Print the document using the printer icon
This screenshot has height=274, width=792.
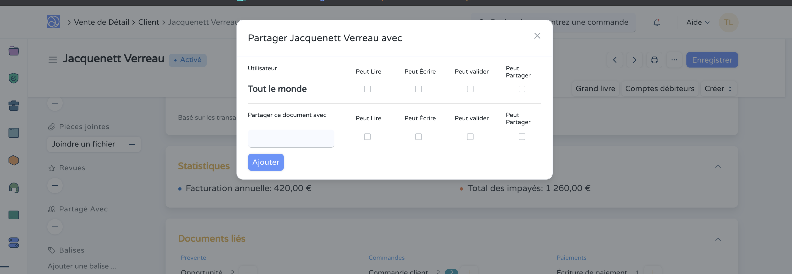(x=654, y=60)
